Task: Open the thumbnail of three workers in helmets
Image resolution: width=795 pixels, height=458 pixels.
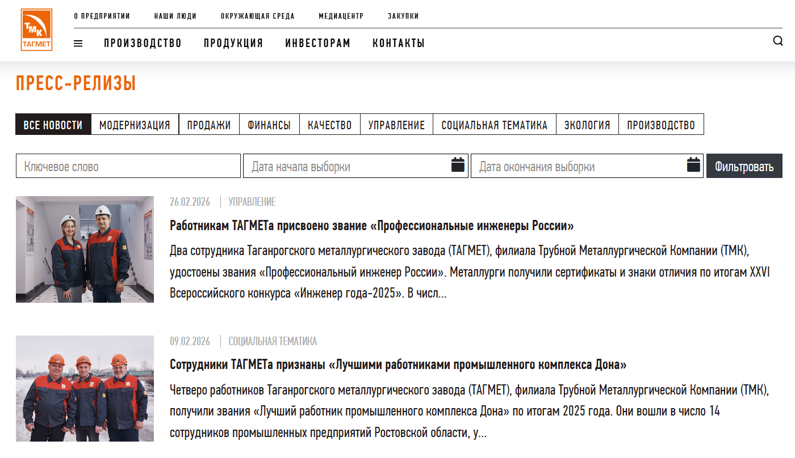Action: click(x=85, y=388)
